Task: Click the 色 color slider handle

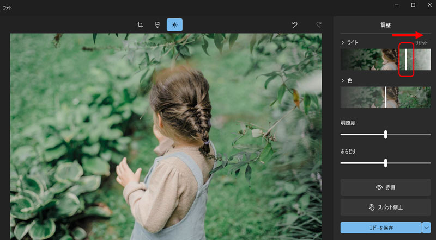Action: click(x=385, y=97)
